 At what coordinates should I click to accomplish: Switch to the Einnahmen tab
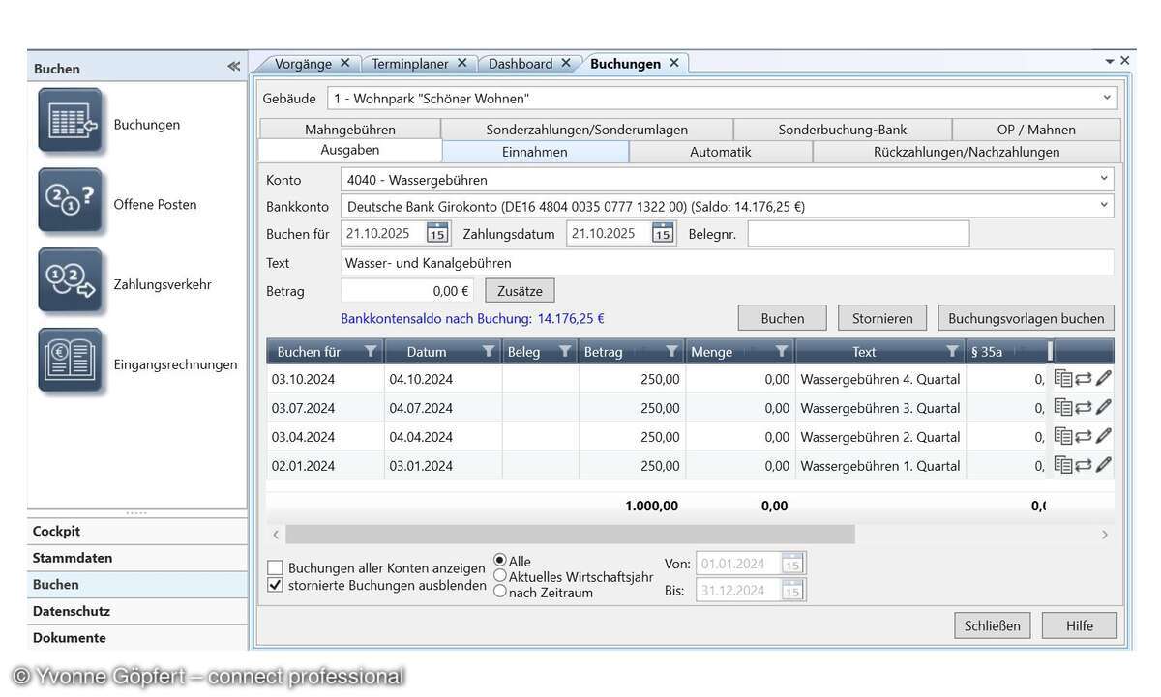tap(535, 152)
